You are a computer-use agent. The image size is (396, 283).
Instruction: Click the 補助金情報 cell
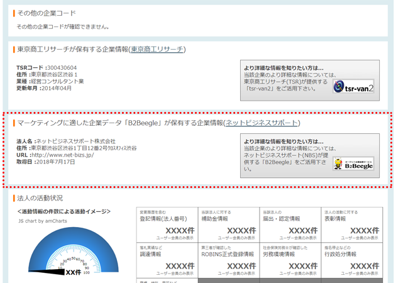pyautogui.click(x=229, y=225)
